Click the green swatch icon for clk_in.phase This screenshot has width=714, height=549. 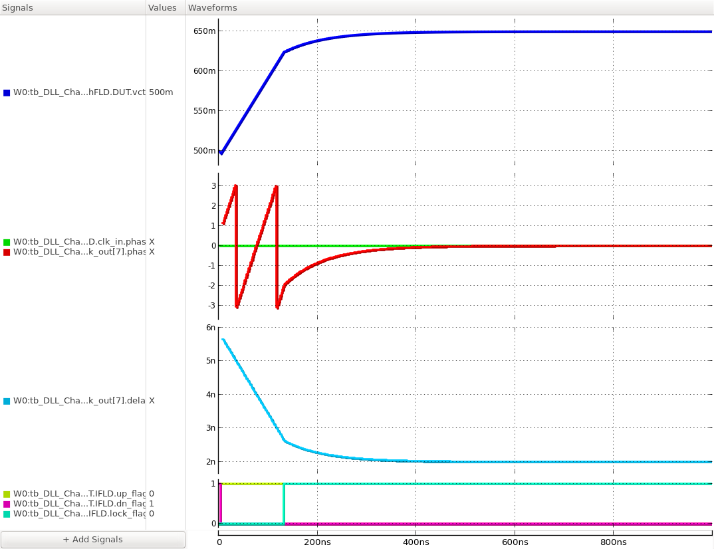point(6,242)
